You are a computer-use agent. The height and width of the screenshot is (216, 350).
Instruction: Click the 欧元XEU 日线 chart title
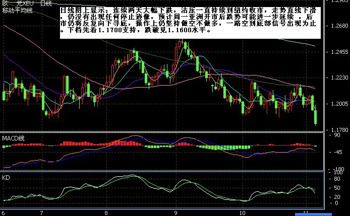pyautogui.click(x=27, y=3)
